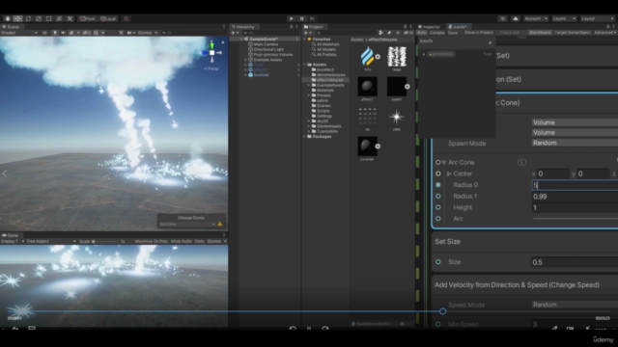Collapse the Arc Cone foldout

click(x=444, y=162)
